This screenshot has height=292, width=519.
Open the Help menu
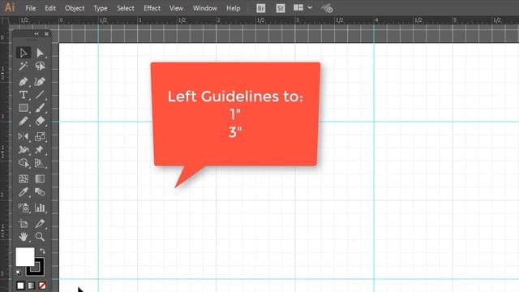(x=233, y=8)
